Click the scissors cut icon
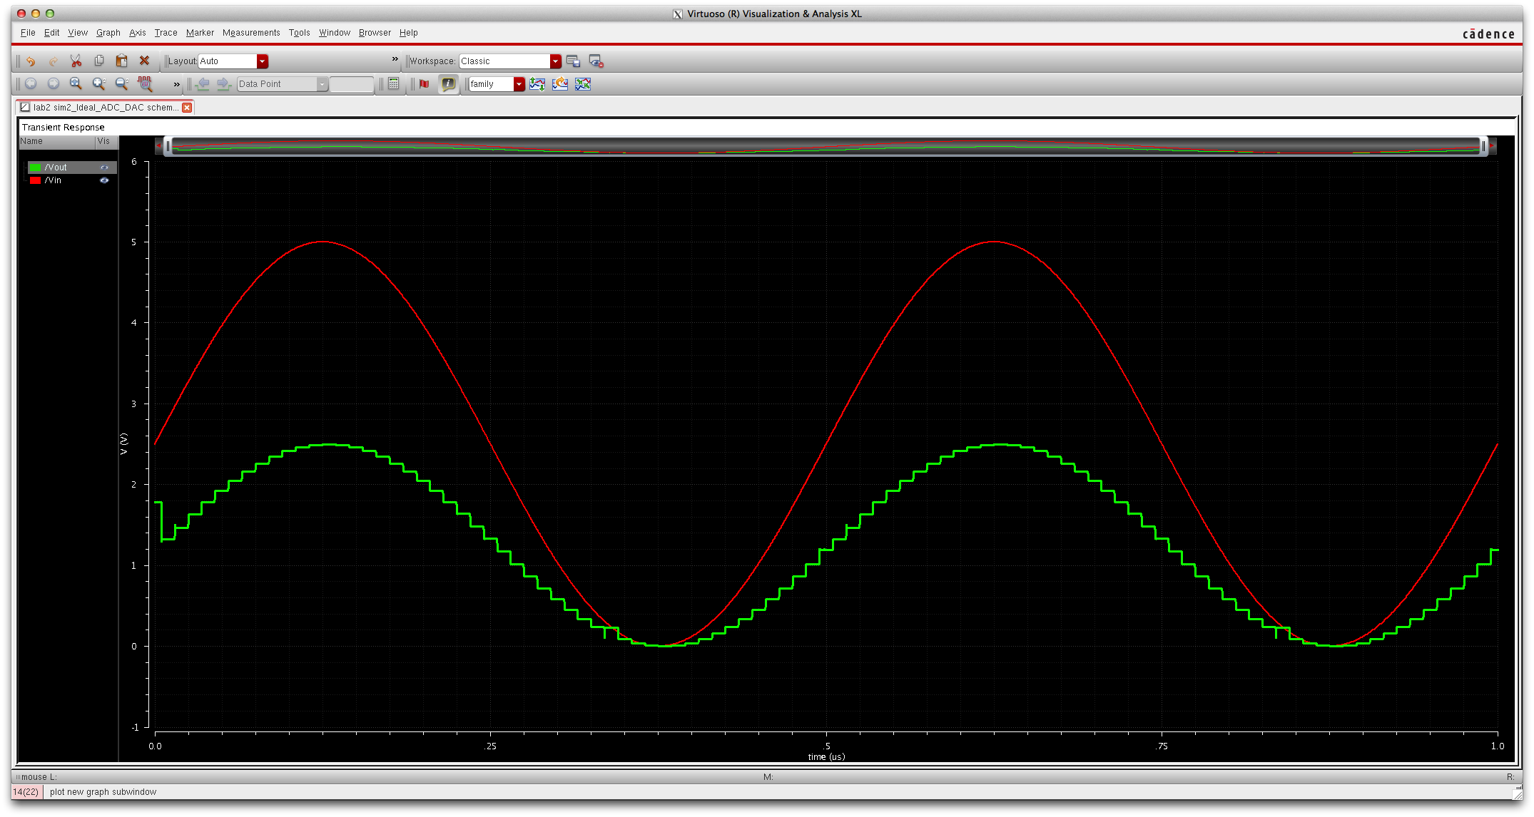 76,61
